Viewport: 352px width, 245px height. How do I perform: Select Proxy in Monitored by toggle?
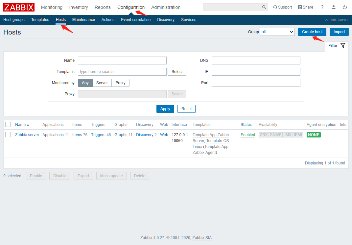(120, 83)
